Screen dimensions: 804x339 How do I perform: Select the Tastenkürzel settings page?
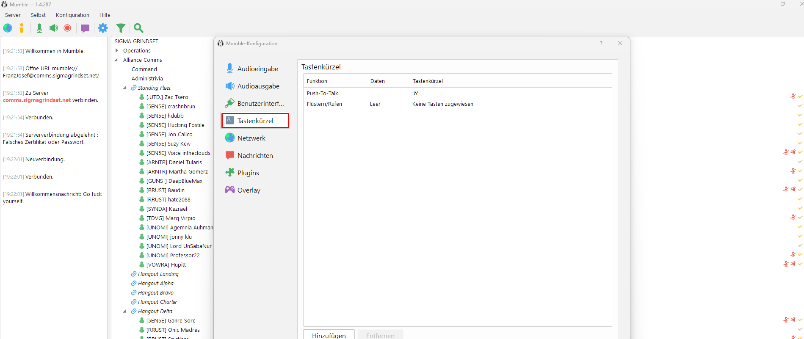coord(255,121)
